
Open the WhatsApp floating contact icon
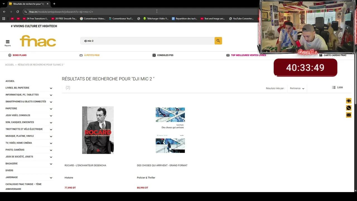[x=349, y=108]
